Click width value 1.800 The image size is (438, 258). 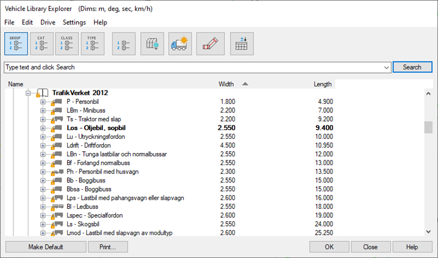(x=228, y=102)
